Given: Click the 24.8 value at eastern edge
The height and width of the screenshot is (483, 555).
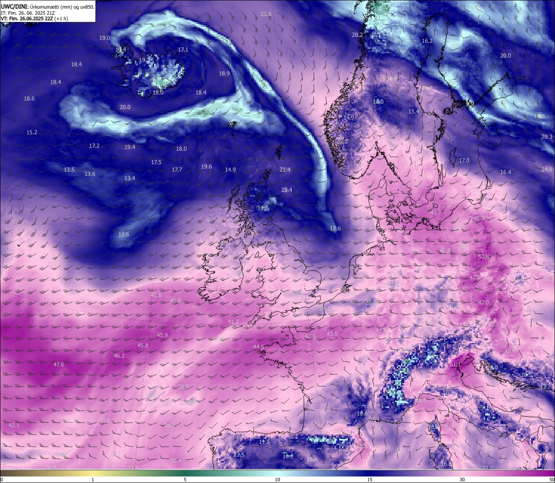Looking at the screenshot, I should point(547,170).
